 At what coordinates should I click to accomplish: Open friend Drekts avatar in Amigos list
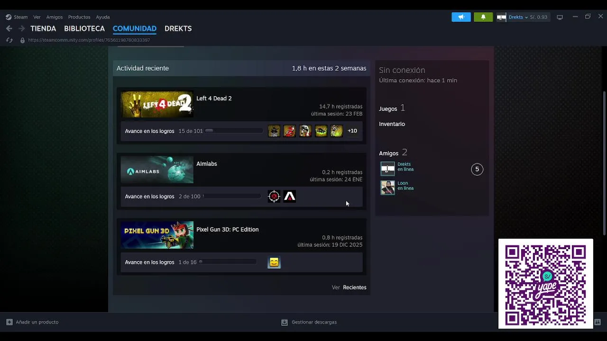point(387,169)
